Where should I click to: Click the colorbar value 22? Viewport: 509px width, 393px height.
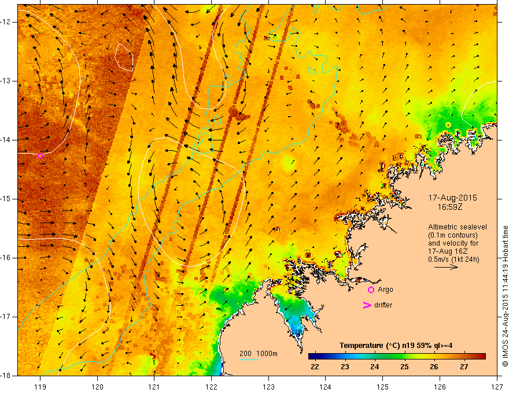pos(315,367)
